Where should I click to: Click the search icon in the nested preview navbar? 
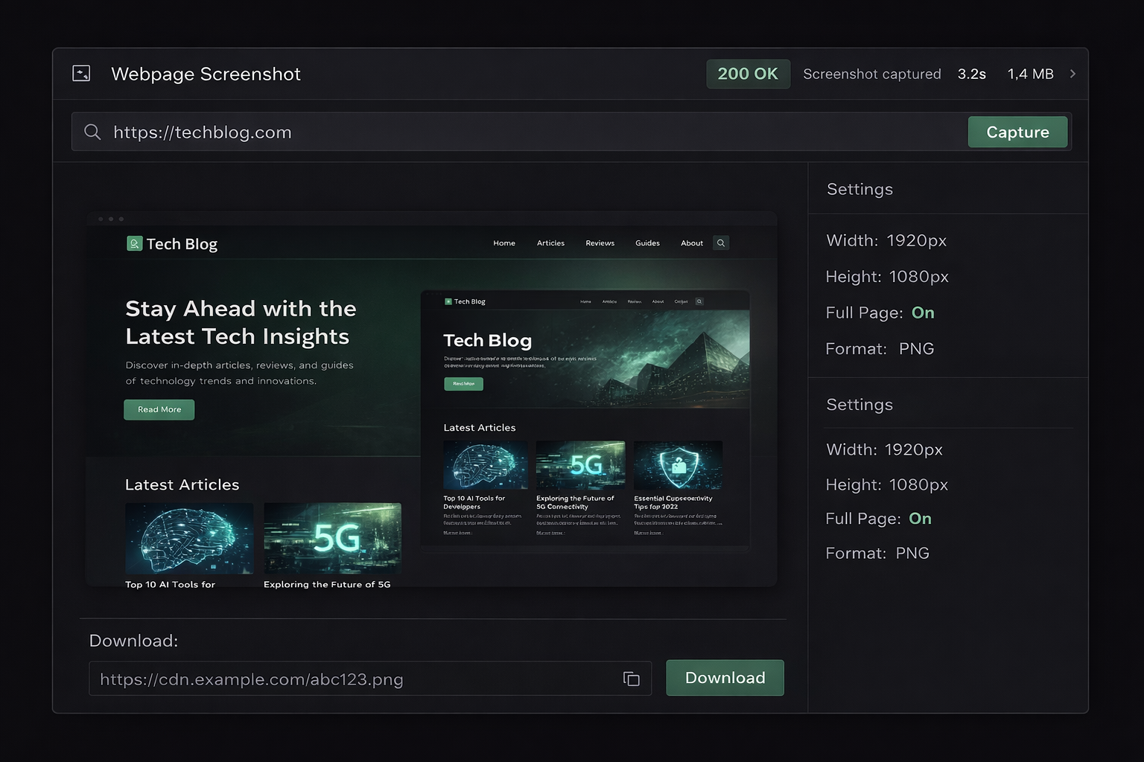[x=699, y=301]
